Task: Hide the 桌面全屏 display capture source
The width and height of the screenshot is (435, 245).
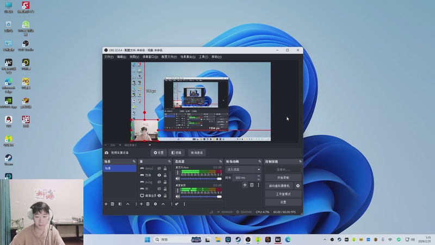Action: (159, 195)
